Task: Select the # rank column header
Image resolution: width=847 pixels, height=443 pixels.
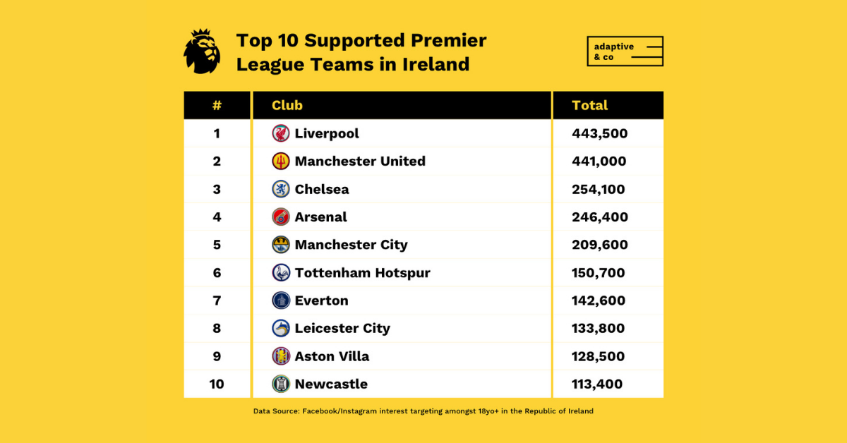Action: (217, 105)
